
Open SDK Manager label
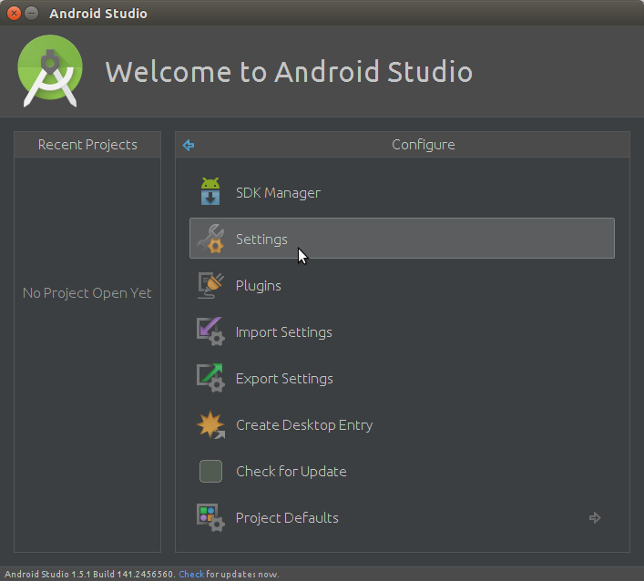[x=278, y=192]
